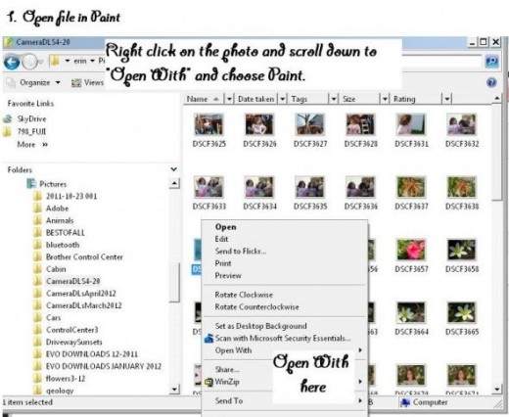
Task: Open the DrivewaySunsets folder in the tree
Action: click(x=74, y=342)
